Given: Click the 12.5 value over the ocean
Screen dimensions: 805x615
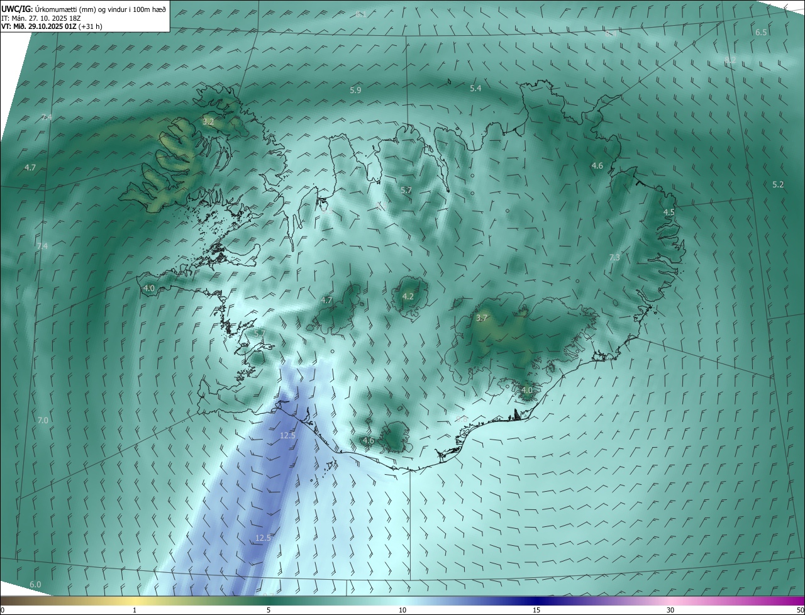Looking at the screenshot, I should (x=263, y=538).
